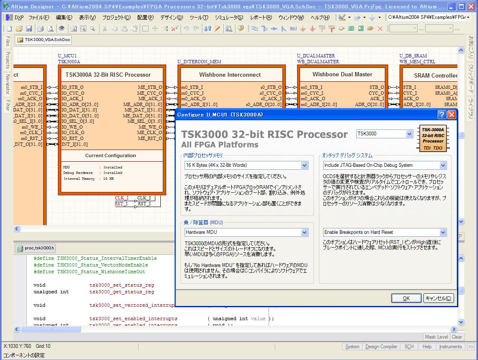
Task: Open the デザイン(D) menu
Action: [172, 17]
